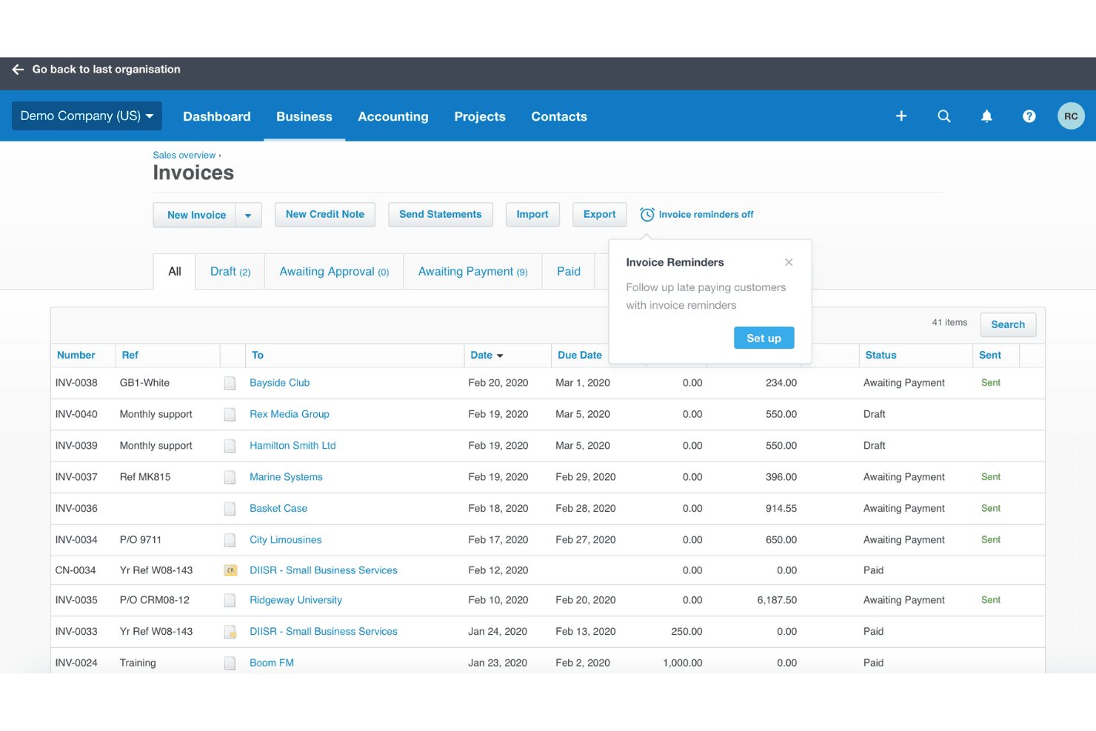Open the Bayside Club contact link
This screenshot has height=731, width=1096.
coord(280,383)
